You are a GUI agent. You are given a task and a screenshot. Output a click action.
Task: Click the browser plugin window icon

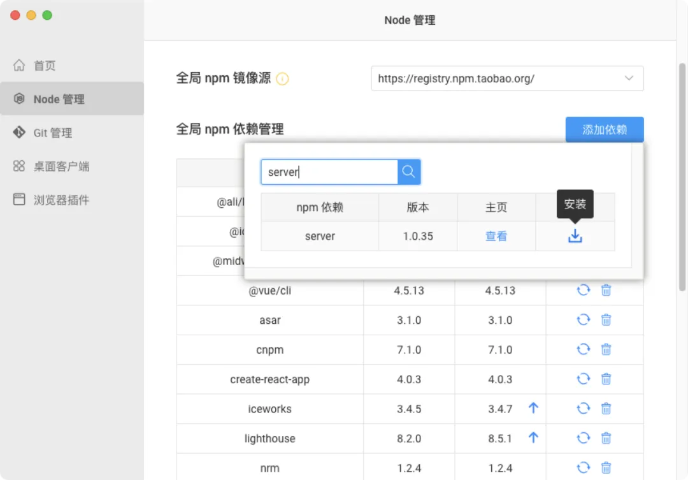click(19, 200)
